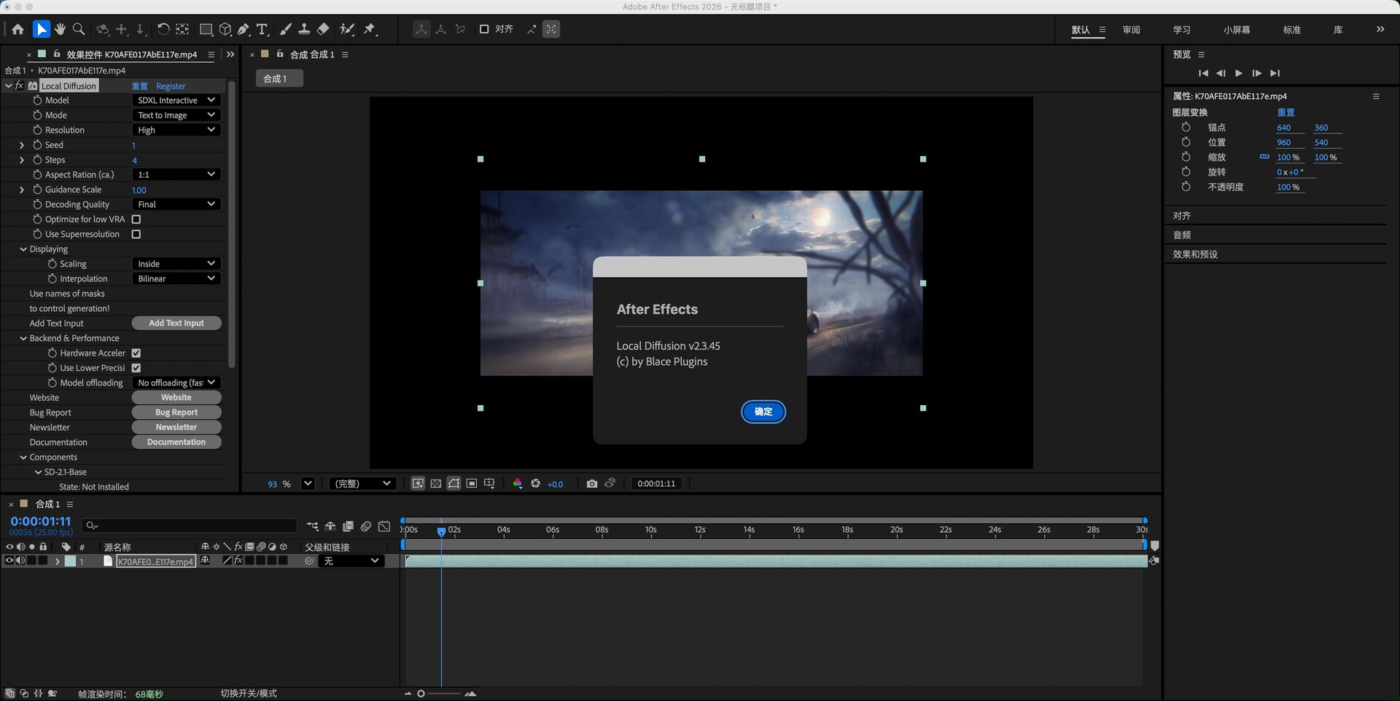This screenshot has height=701, width=1400.
Task: Select the Puppet Pin tool
Action: click(x=370, y=29)
